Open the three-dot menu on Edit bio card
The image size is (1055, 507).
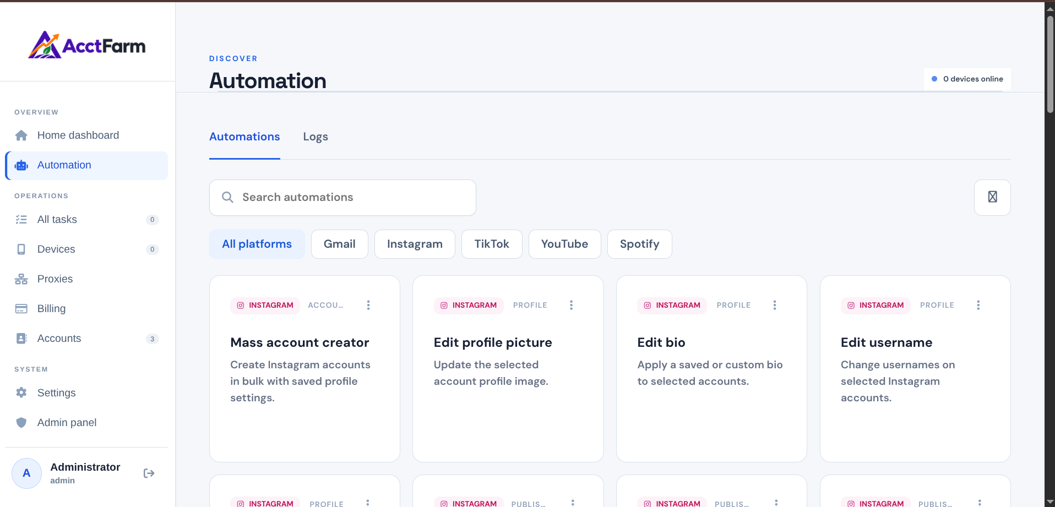tap(775, 305)
